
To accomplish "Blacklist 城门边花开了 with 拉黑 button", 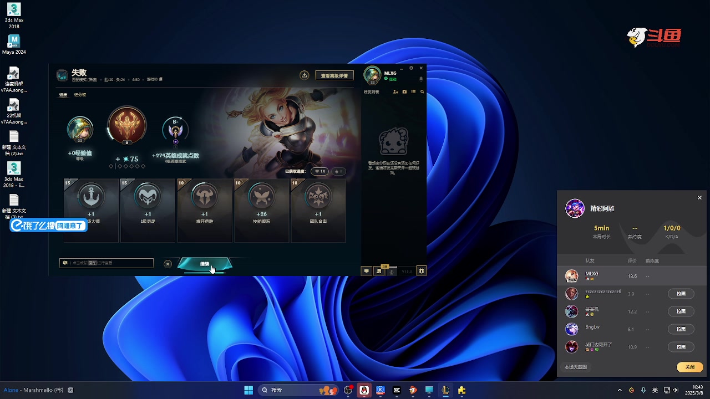I will pos(681,347).
